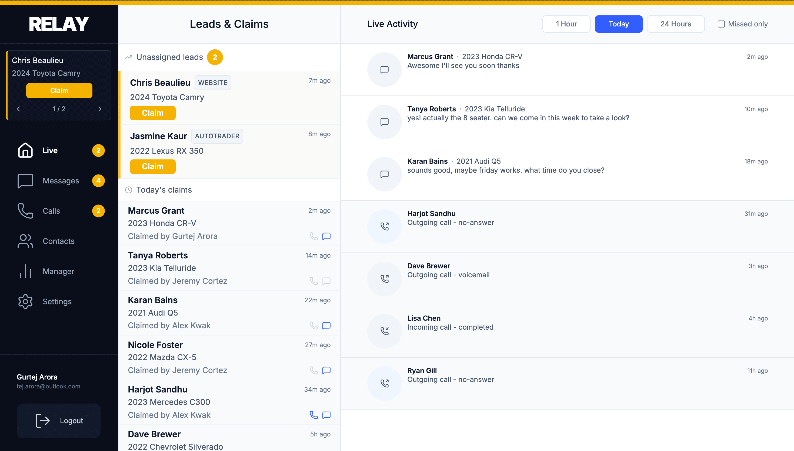Enable the Missed only filter checkbox

click(x=721, y=23)
